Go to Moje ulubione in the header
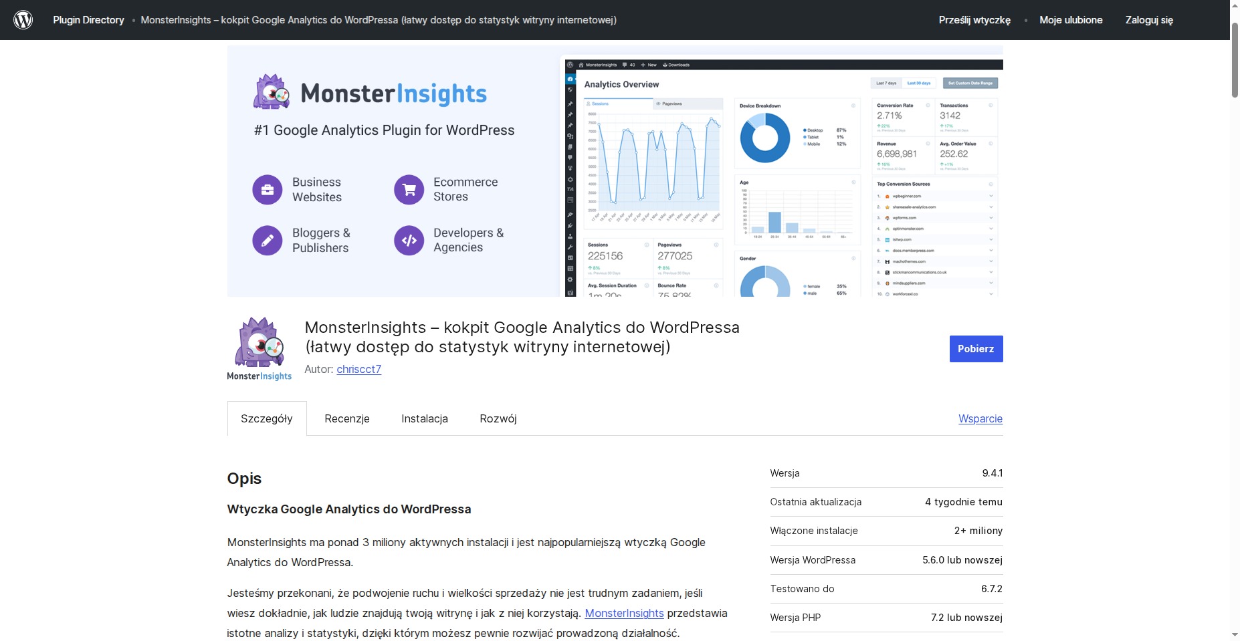Screen dimensions: 1240x641 pyautogui.click(x=1071, y=20)
